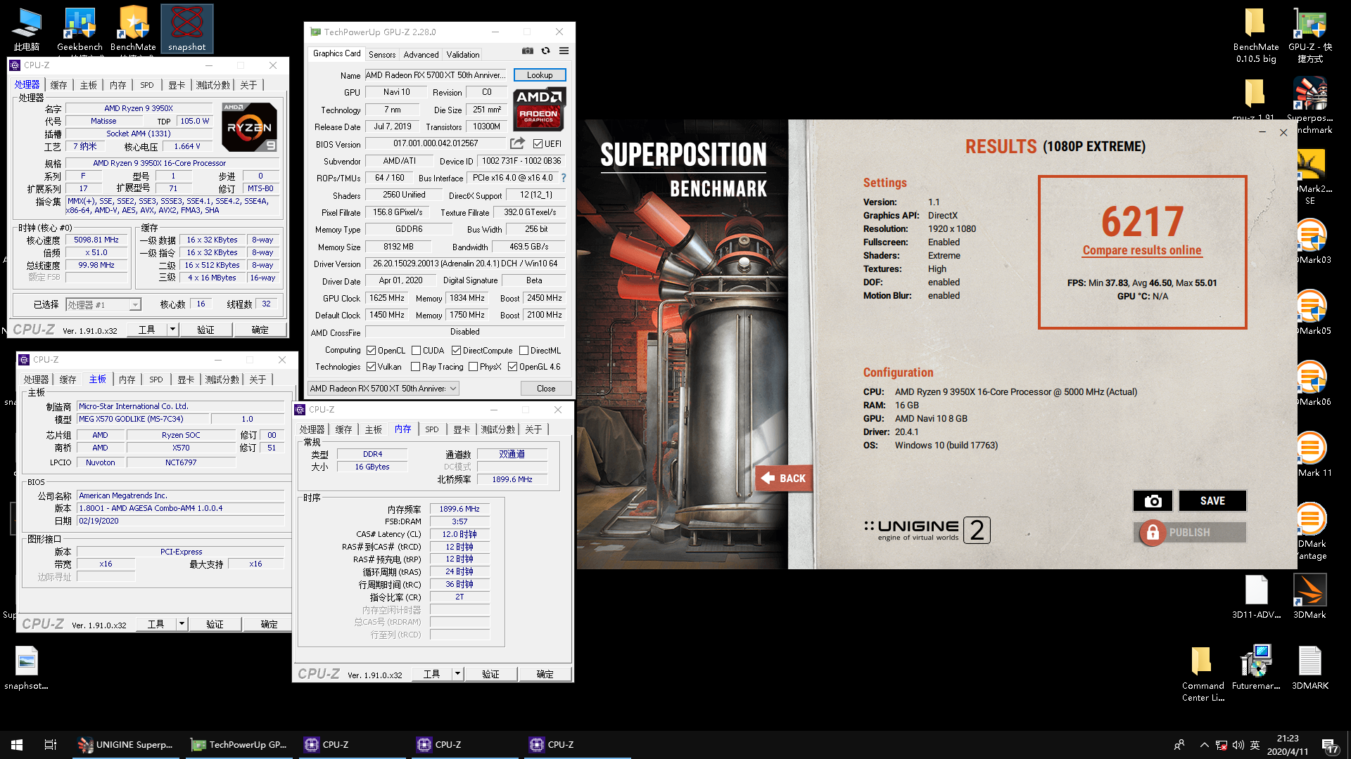This screenshot has width=1351, height=759.
Task: Open 显卡 tab in memory CPU-Z
Action: 462,429
